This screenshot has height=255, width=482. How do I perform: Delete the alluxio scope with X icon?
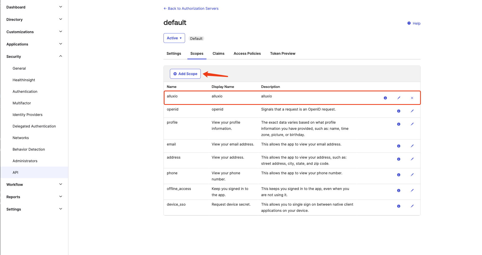click(x=412, y=98)
